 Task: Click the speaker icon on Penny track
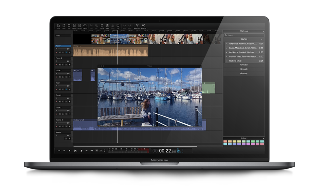(56, 49)
